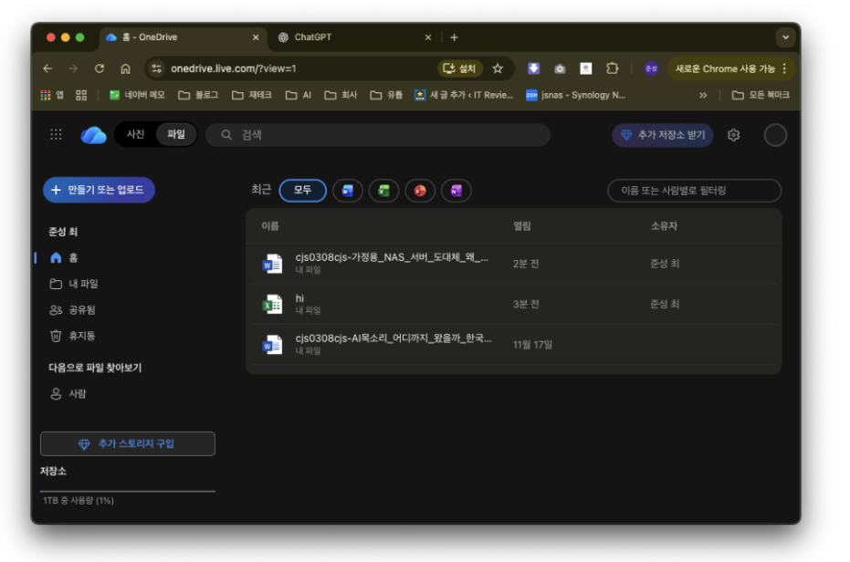Click the 추가 스토리지 구입 button
This screenshot has height=562, width=850.
point(128,443)
